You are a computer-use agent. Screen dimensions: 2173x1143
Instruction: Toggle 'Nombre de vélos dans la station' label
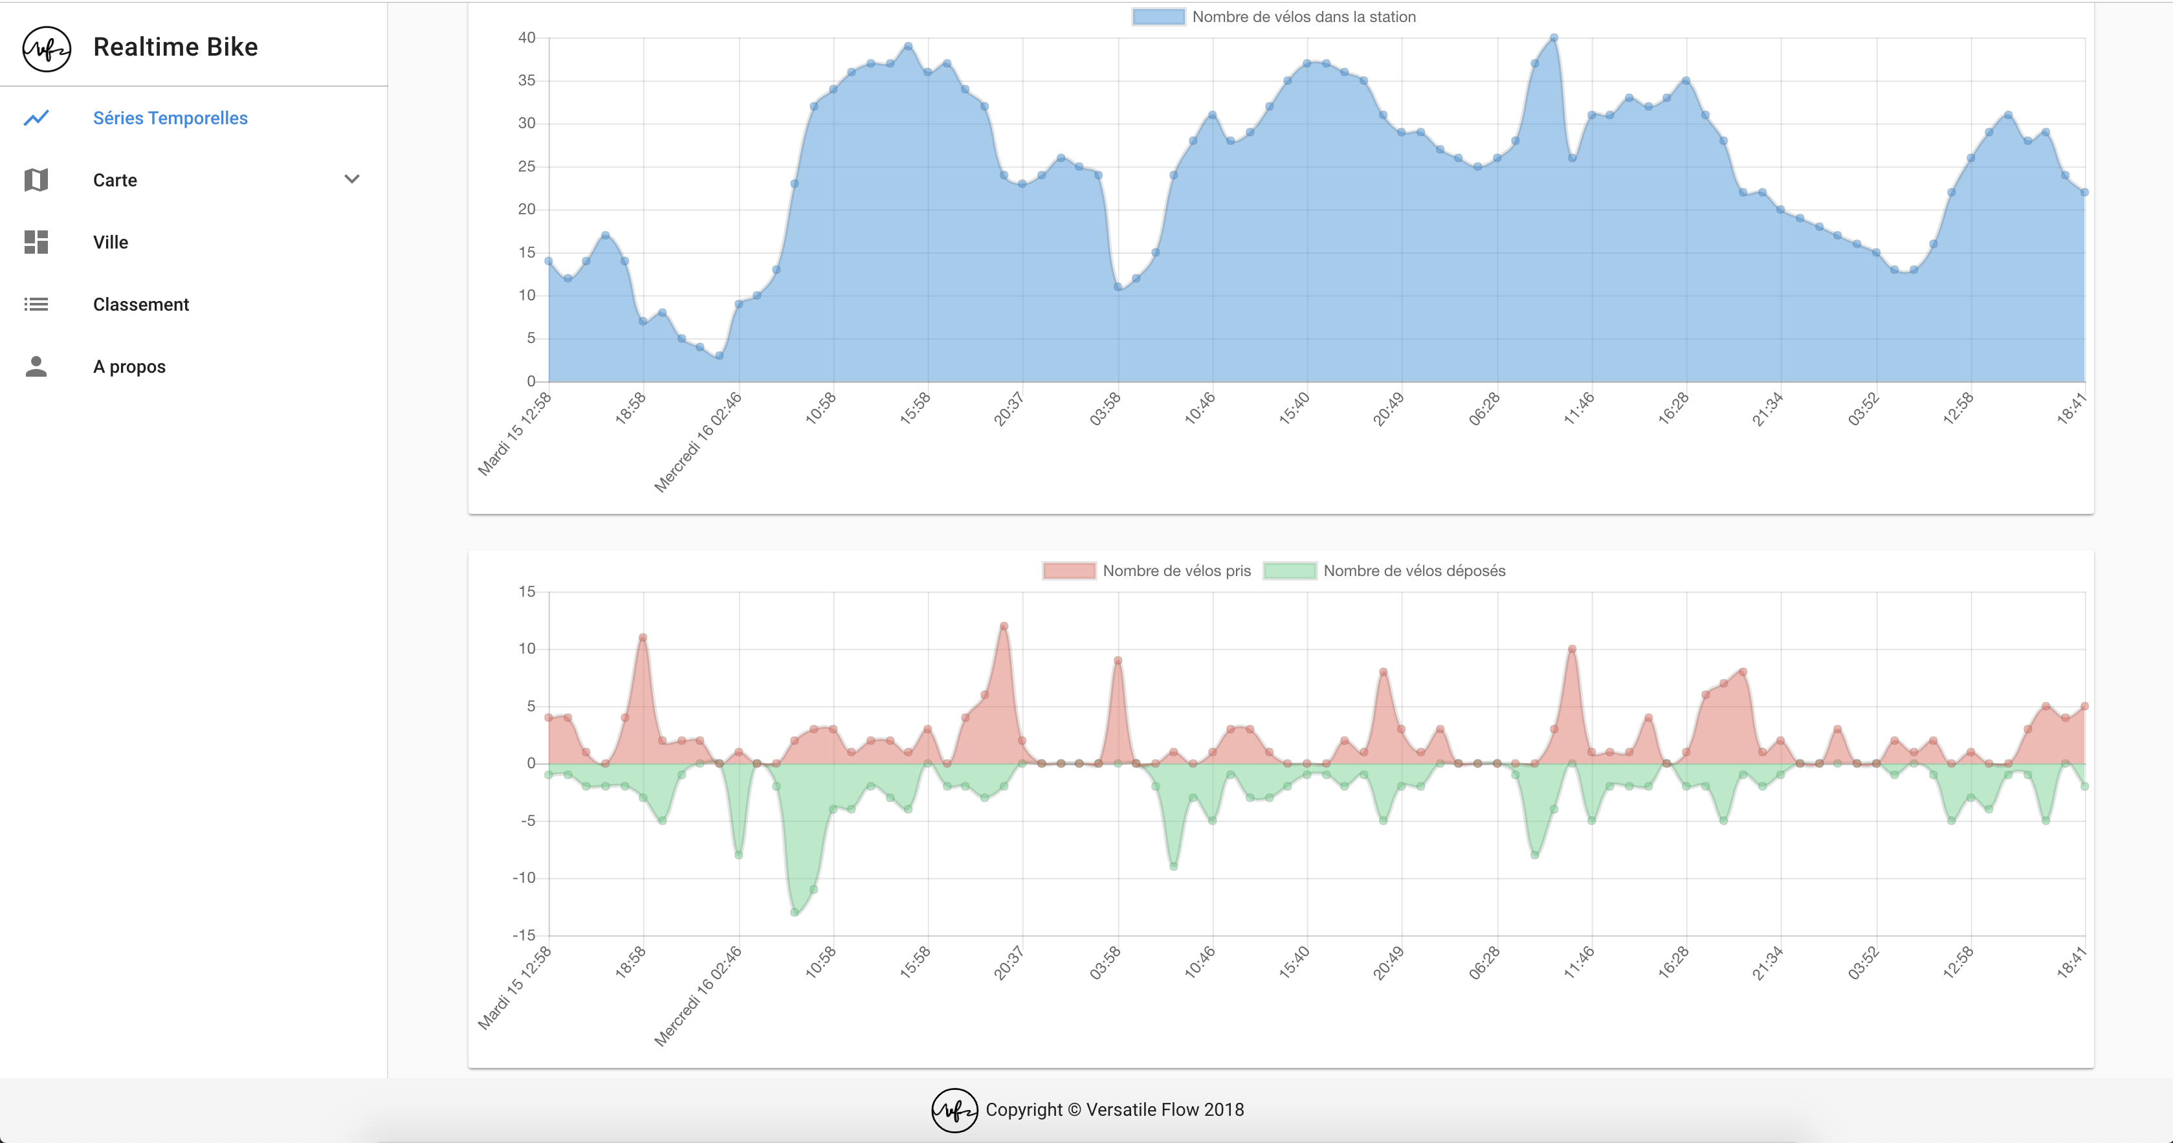(1303, 17)
